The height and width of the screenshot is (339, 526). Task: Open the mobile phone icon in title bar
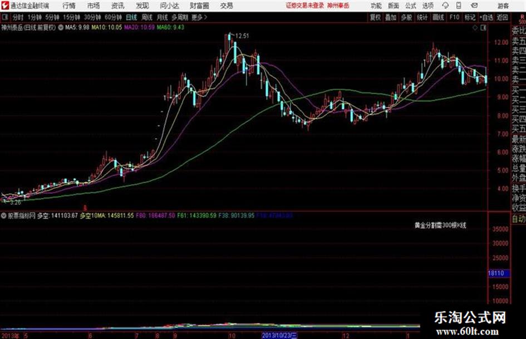459,6
